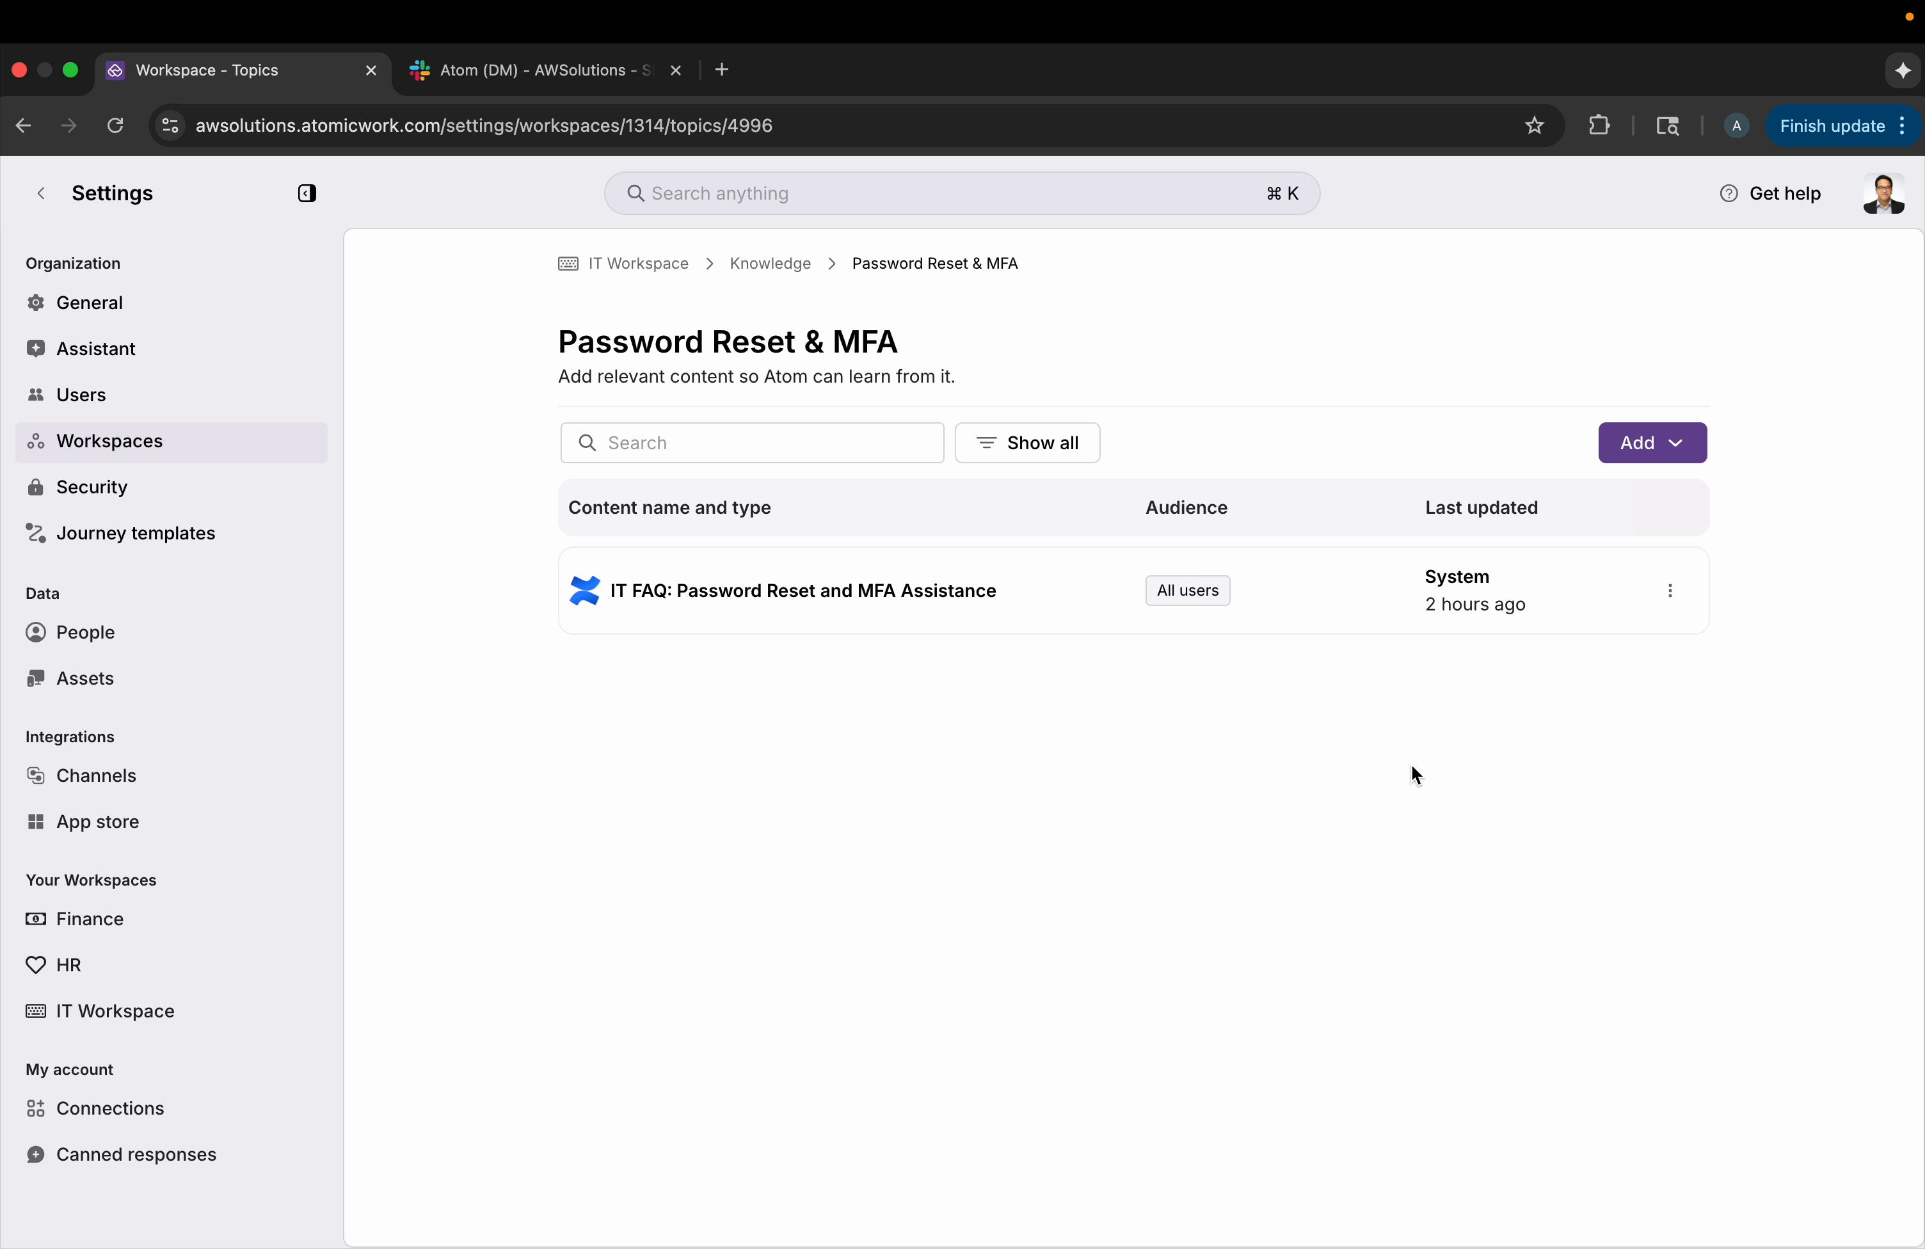Open Journey templates
Screen dimensions: 1925x1249
[x=134, y=532]
